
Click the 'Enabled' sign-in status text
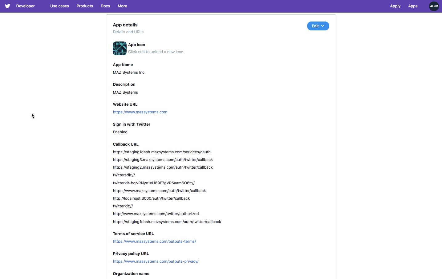pyautogui.click(x=120, y=132)
